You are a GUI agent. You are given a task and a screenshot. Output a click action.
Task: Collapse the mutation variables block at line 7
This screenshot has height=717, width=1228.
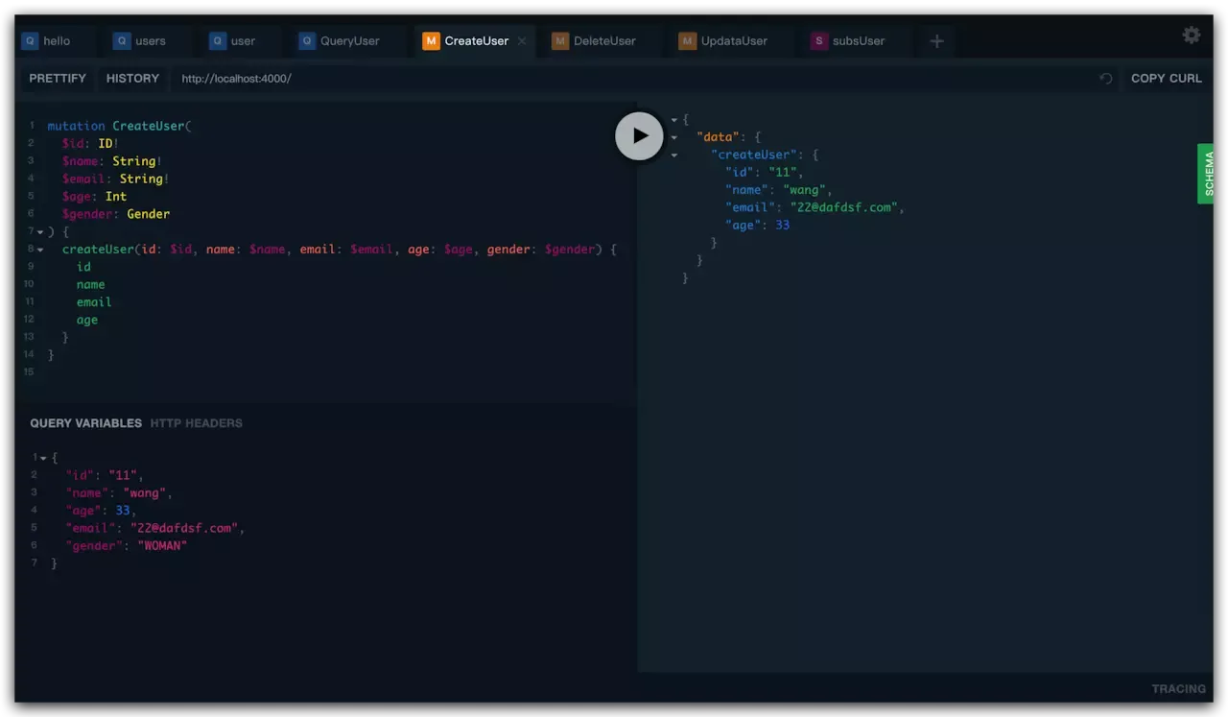pyautogui.click(x=40, y=232)
